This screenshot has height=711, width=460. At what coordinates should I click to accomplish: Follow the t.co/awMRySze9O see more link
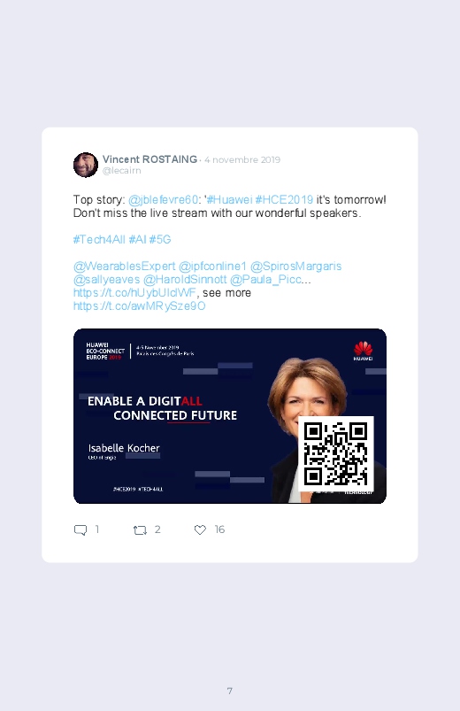pos(140,306)
